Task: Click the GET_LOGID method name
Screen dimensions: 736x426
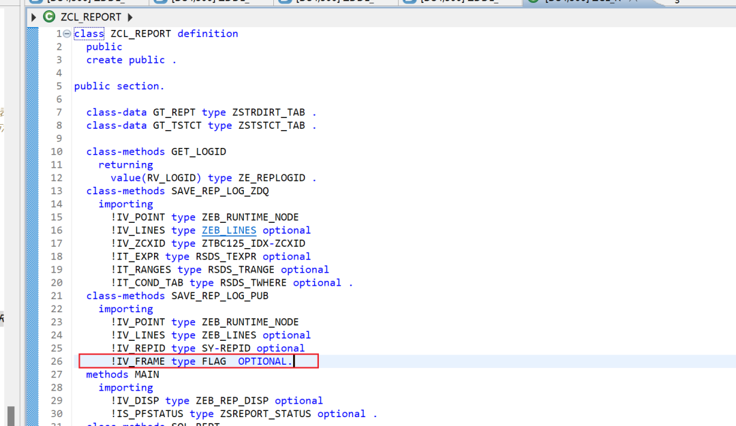Action: [198, 152]
